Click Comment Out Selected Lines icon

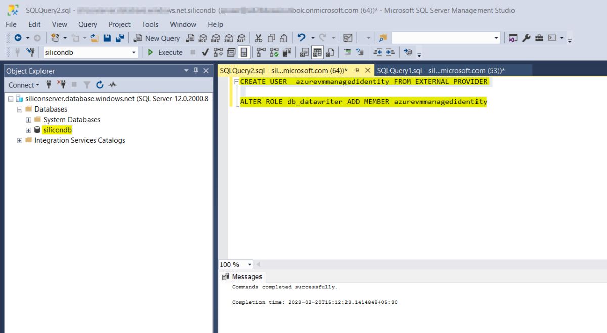[x=348, y=52]
